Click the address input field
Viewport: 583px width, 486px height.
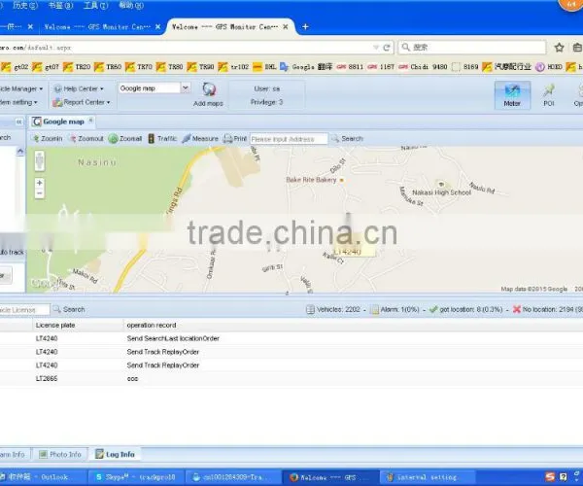coord(289,139)
